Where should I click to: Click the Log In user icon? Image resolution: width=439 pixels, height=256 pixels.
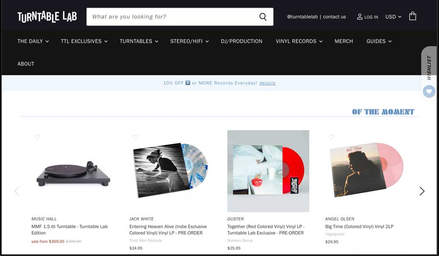point(360,17)
